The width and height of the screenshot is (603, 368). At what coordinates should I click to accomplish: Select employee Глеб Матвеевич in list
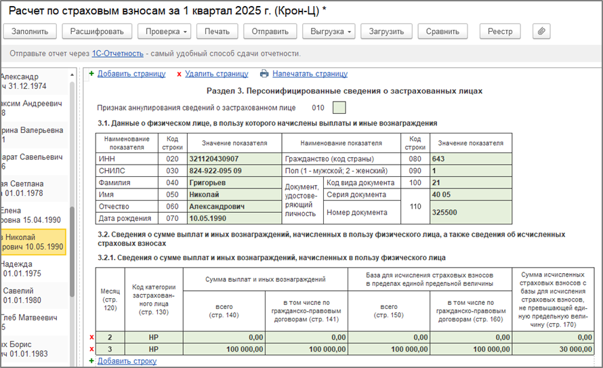[x=34, y=322]
